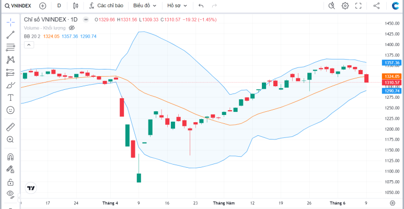The height and width of the screenshot is (209, 404).
Task: Click the round toggle beside the chart title
Action: point(86,19)
